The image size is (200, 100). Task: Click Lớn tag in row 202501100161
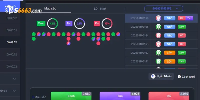pos(170,61)
